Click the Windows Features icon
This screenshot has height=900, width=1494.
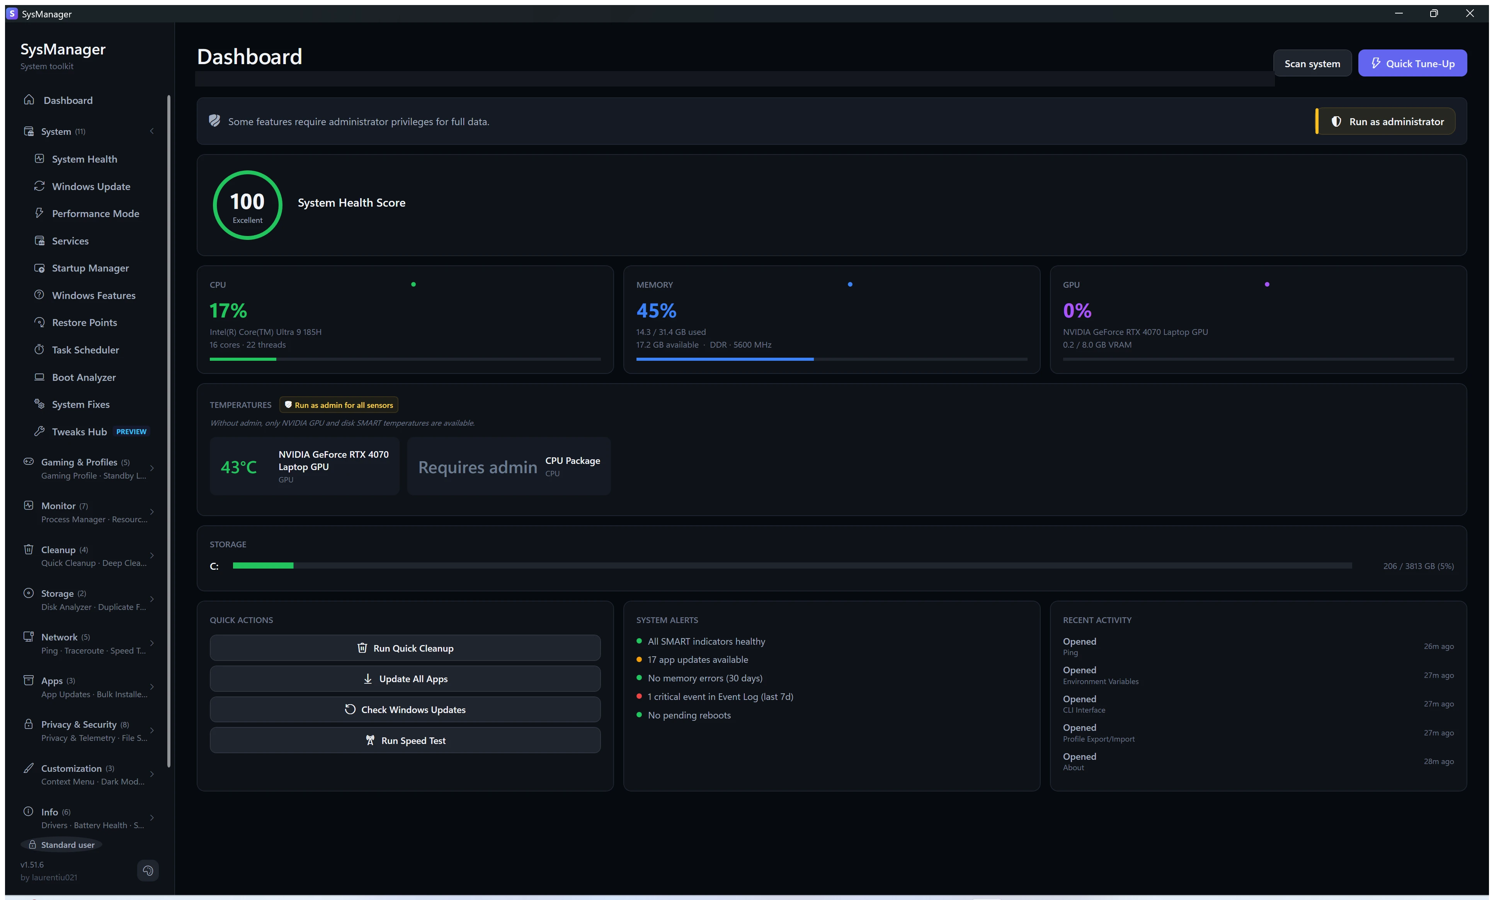tap(39, 295)
